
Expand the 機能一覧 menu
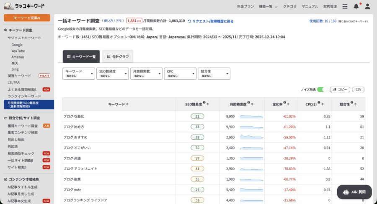tap(268, 6)
